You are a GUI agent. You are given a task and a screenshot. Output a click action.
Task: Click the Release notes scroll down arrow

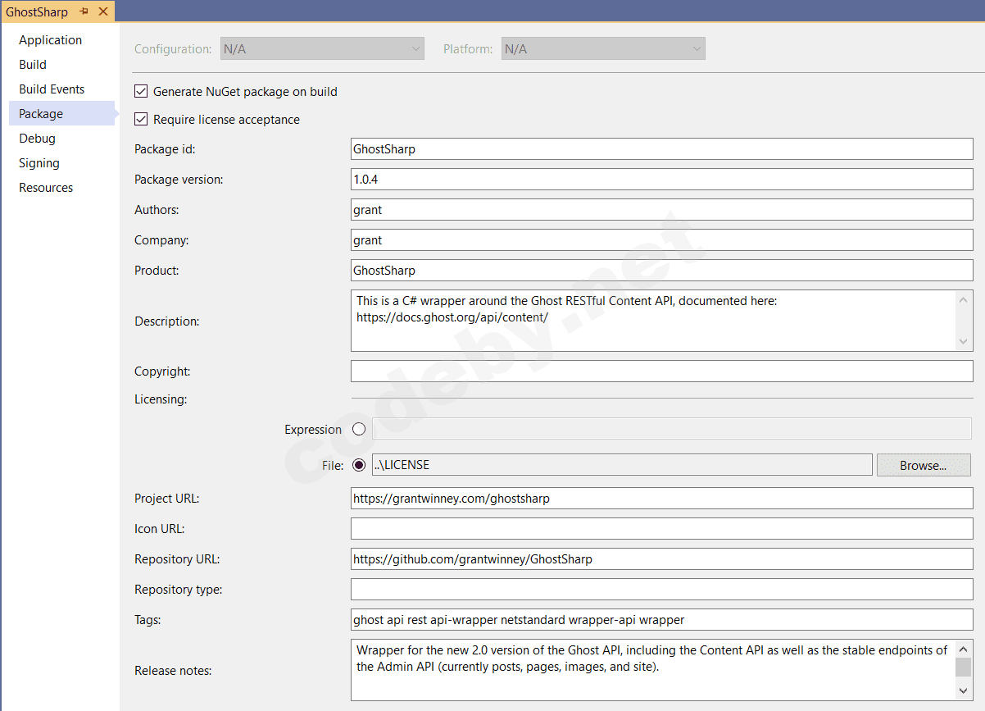click(964, 690)
